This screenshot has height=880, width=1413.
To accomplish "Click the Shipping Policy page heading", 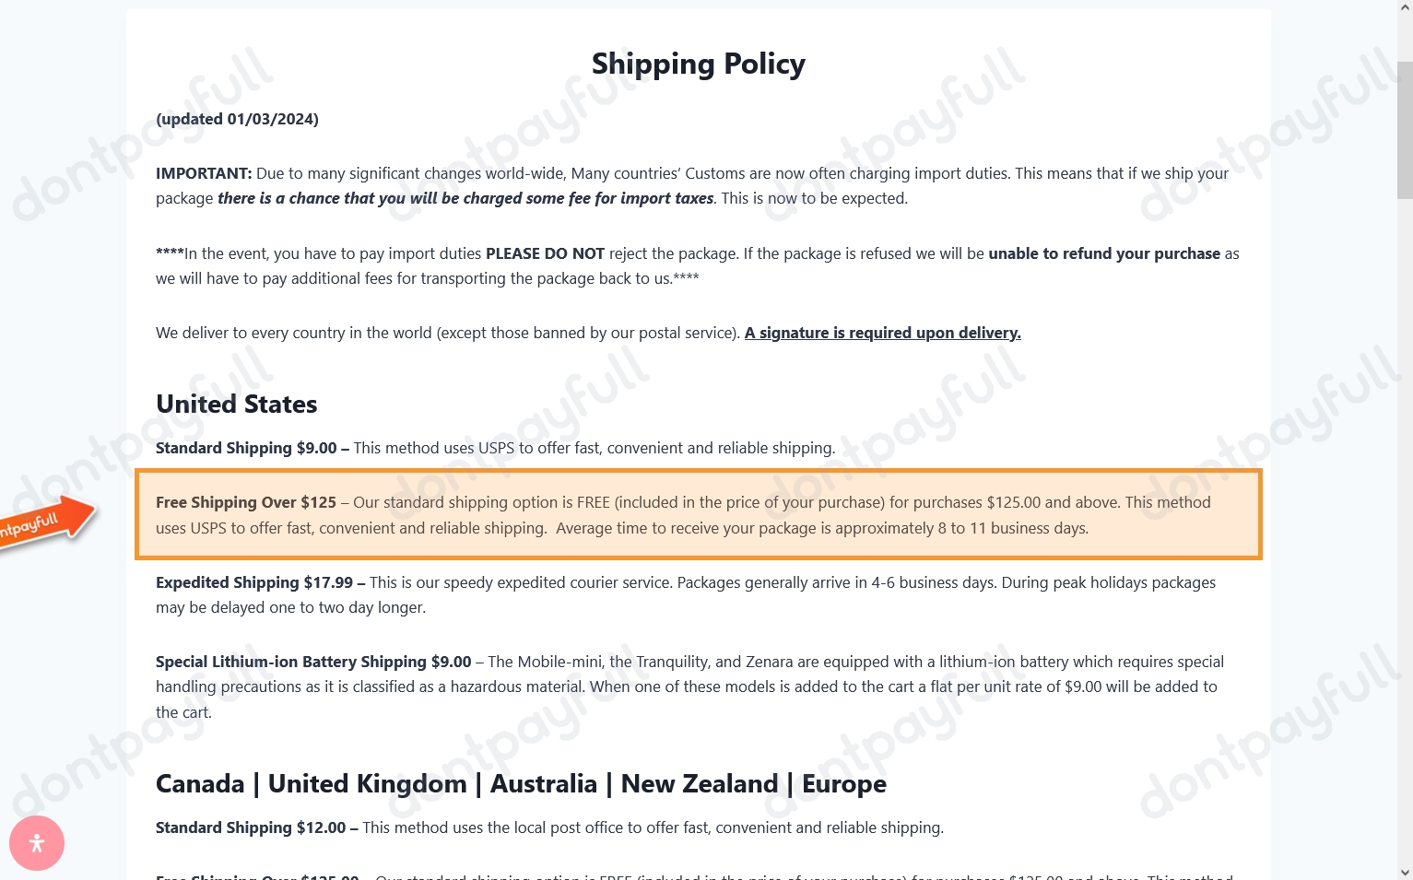I will click(698, 64).
